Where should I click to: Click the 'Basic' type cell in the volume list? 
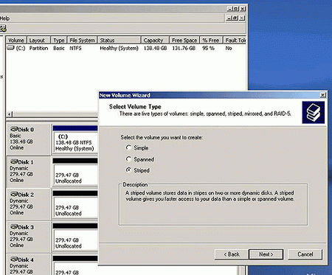coord(59,48)
